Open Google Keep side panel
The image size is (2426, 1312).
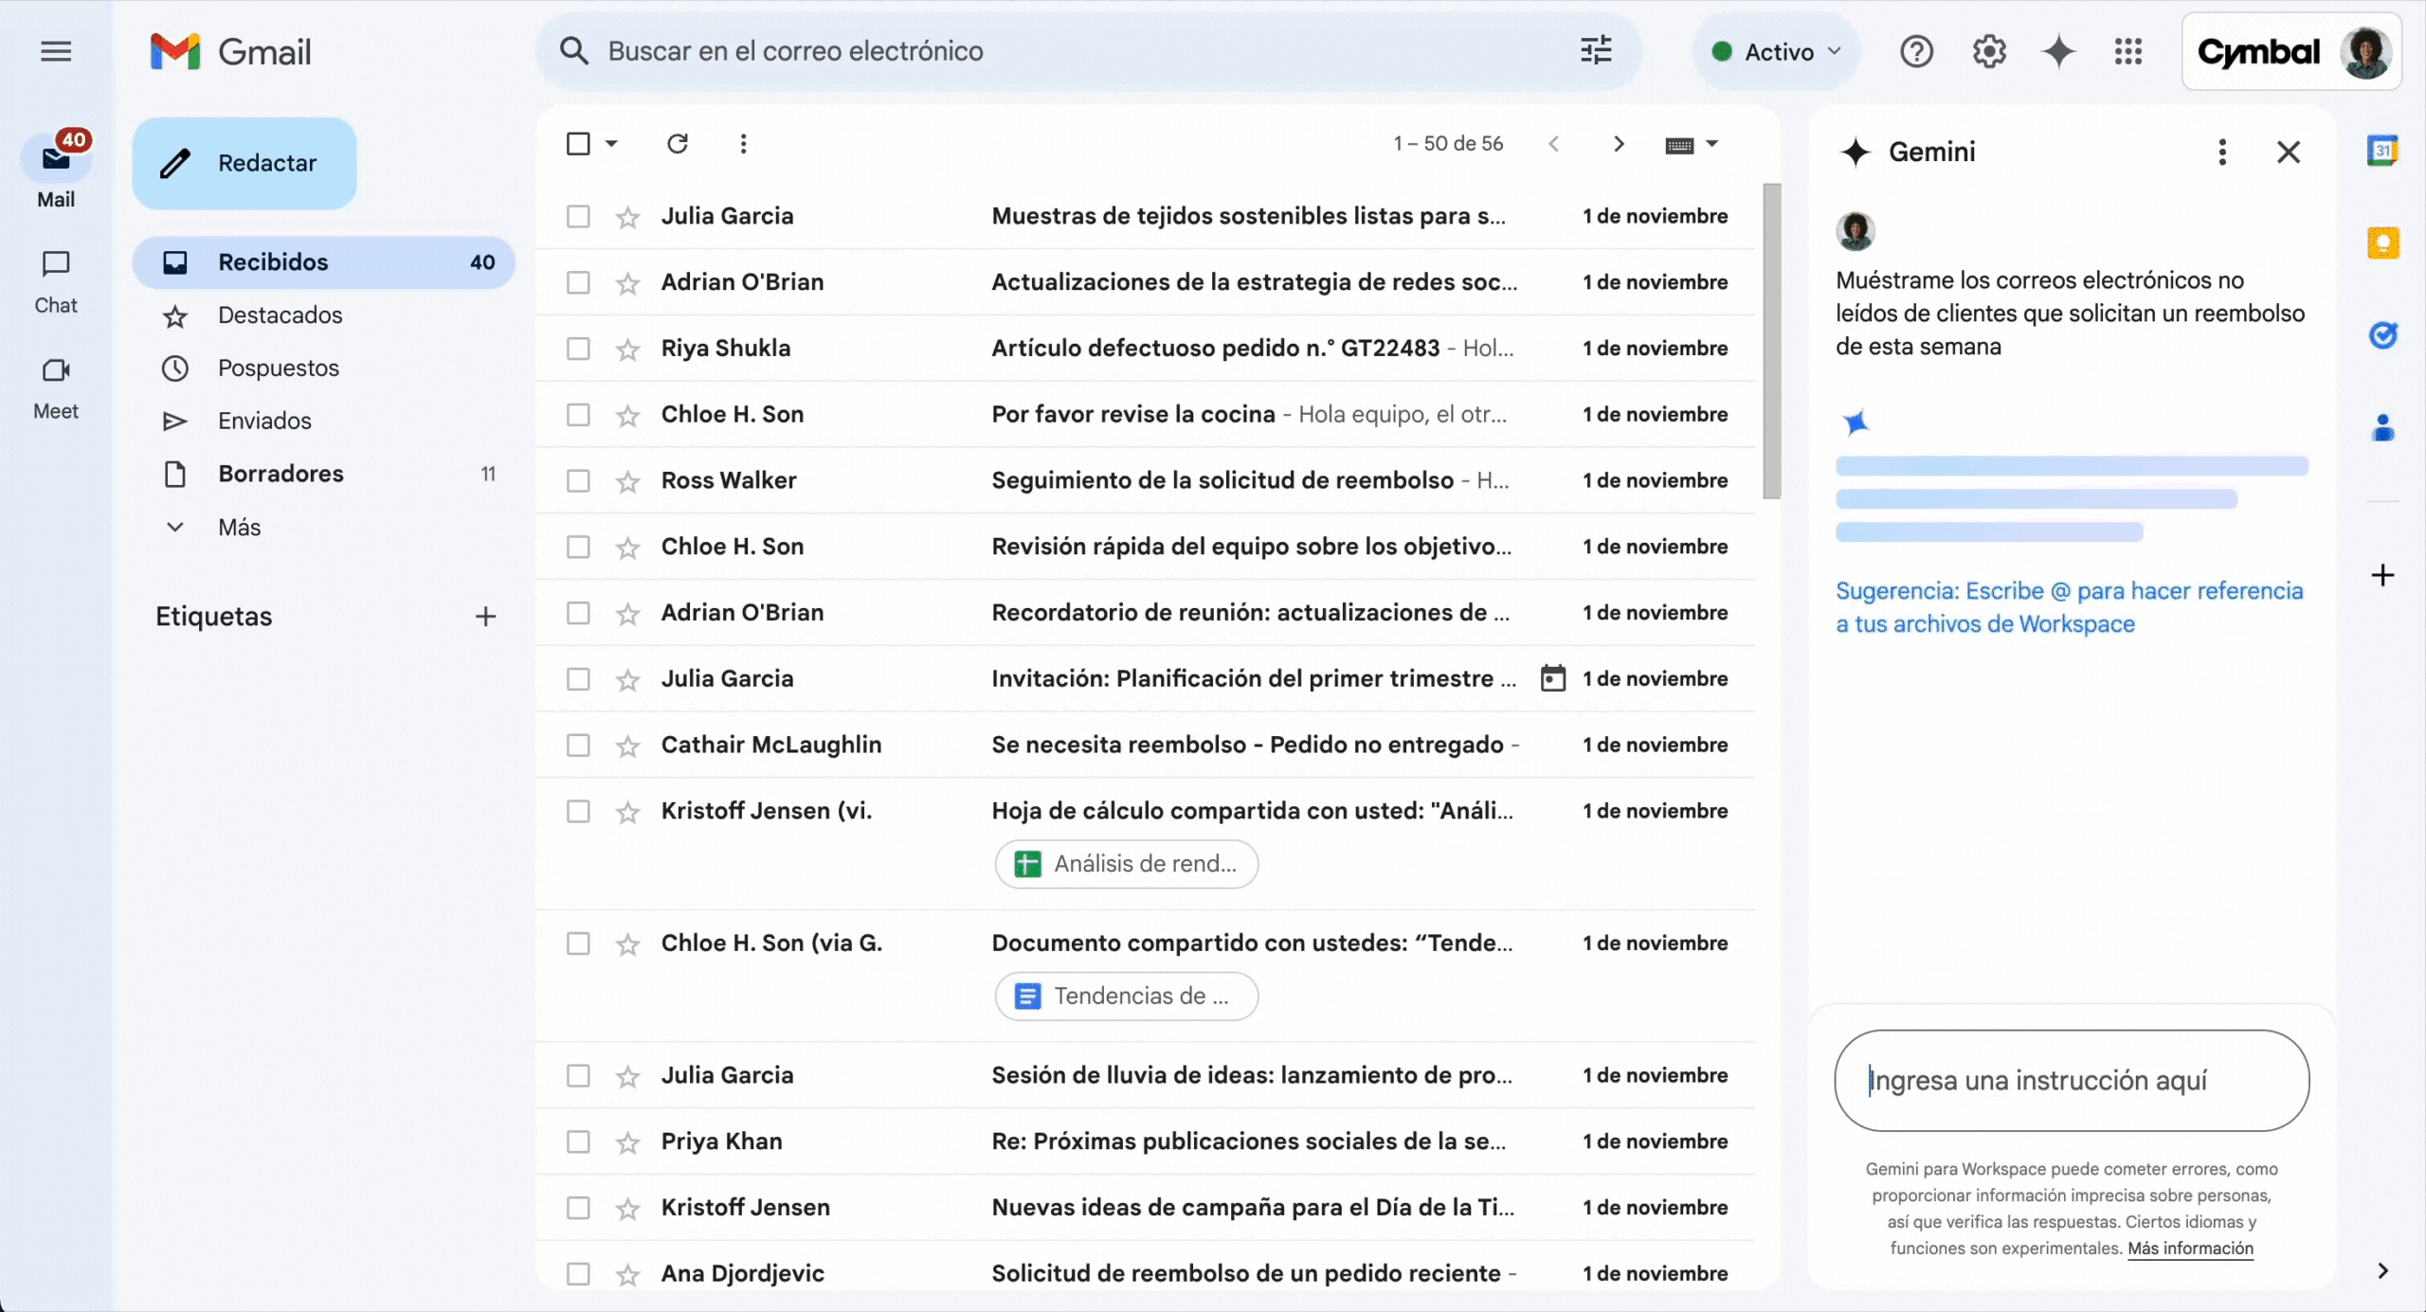pos(2382,243)
